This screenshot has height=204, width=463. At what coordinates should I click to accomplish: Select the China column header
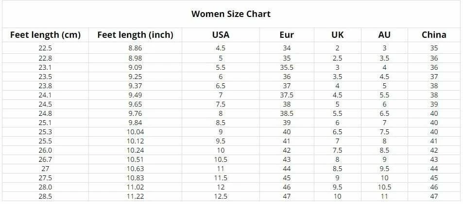pos(434,35)
